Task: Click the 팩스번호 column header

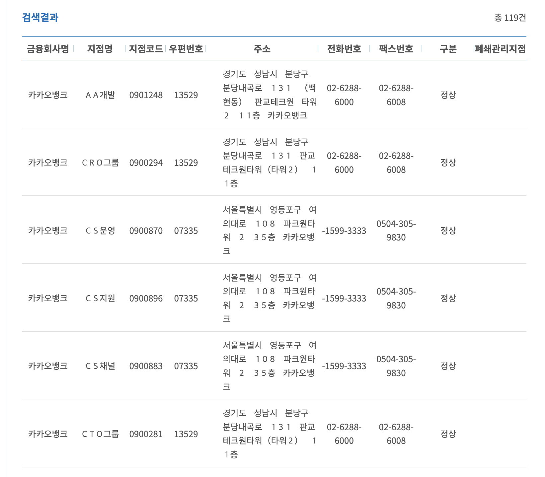Action: click(x=396, y=49)
